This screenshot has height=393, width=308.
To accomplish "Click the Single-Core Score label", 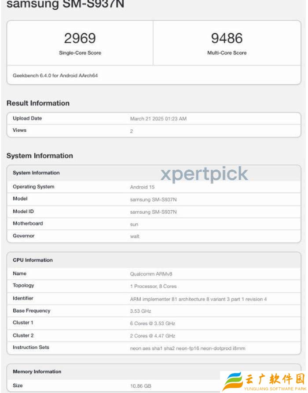I will tap(80, 53).
